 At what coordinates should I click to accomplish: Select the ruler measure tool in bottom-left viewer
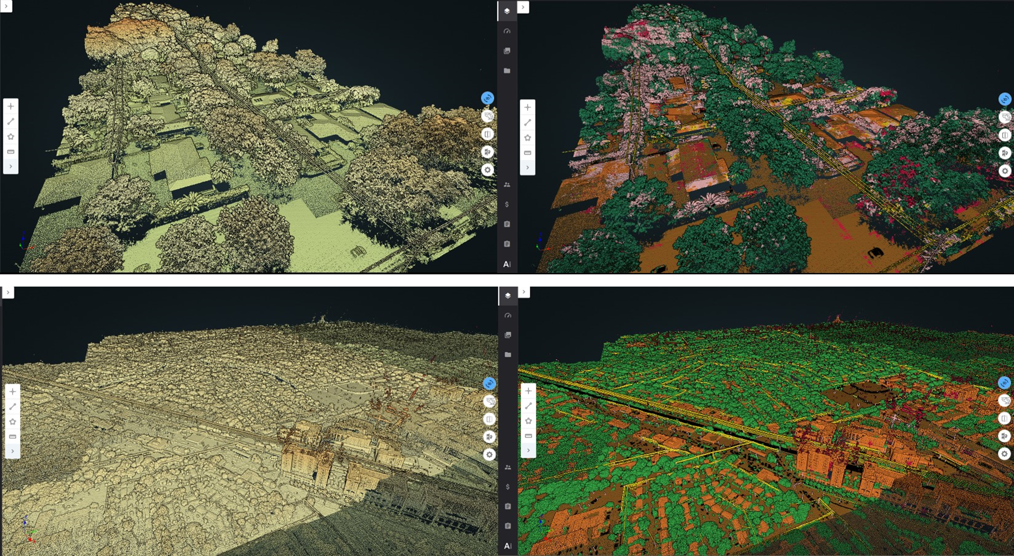[13, 436]
